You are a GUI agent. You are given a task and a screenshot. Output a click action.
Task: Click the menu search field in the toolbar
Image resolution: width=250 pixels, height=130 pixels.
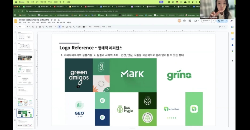[x=20, y=27]
